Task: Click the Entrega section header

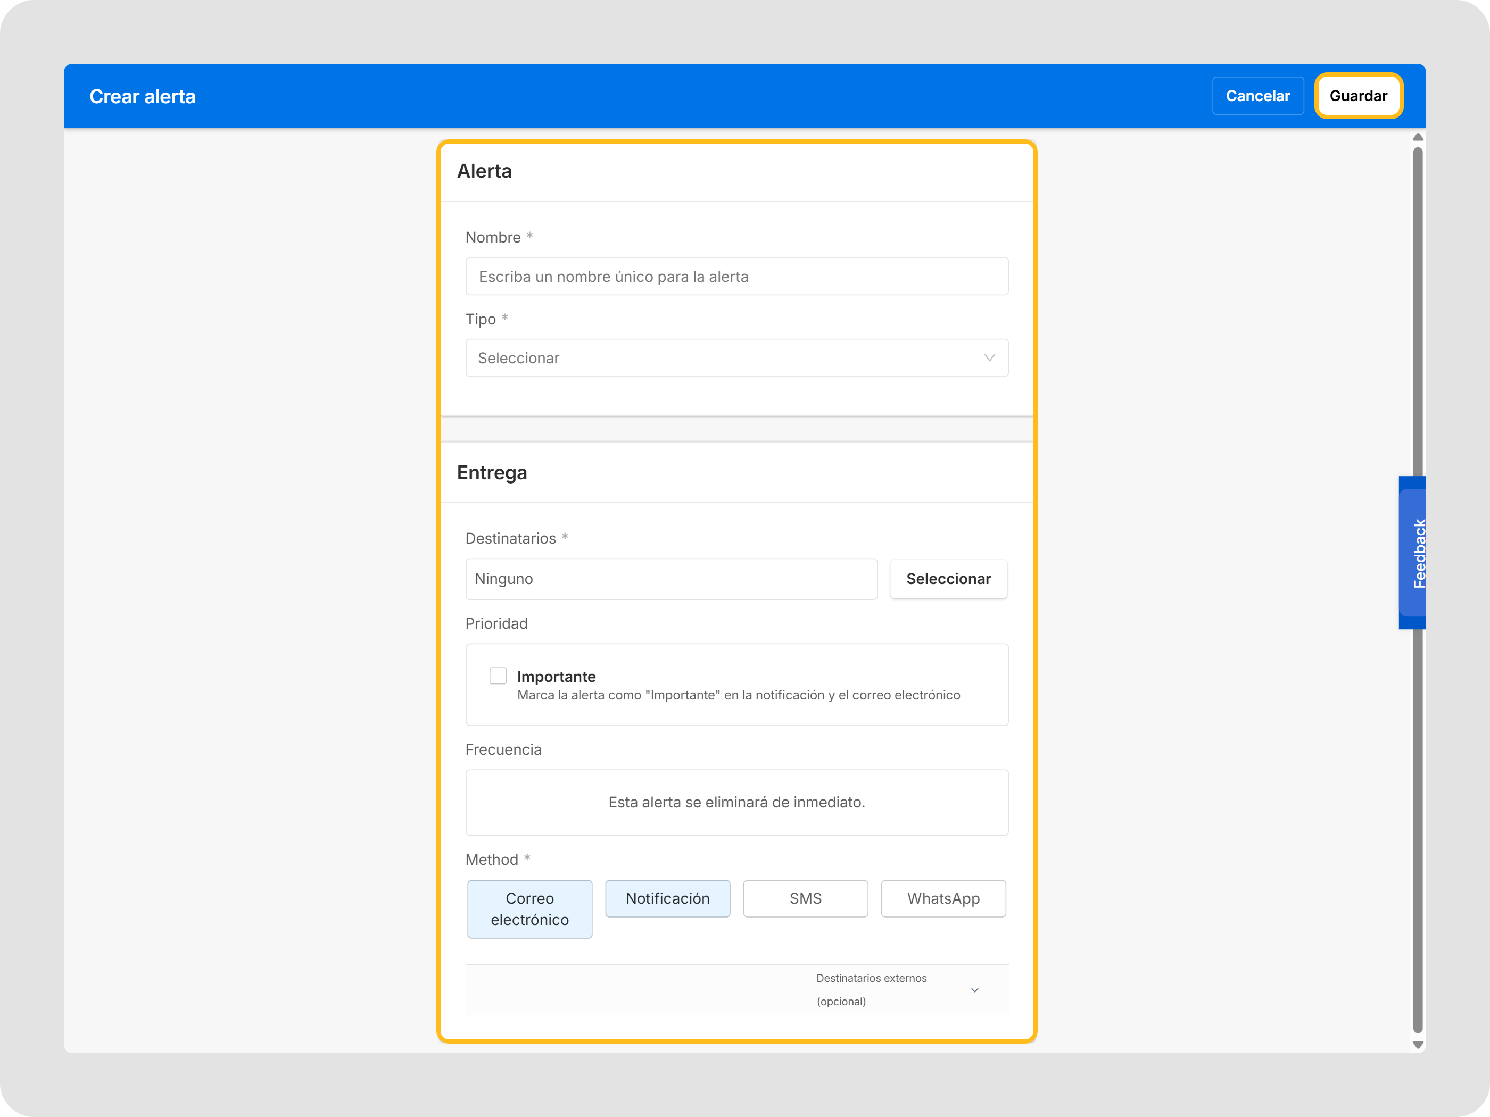Action: [x=492, y=472]
